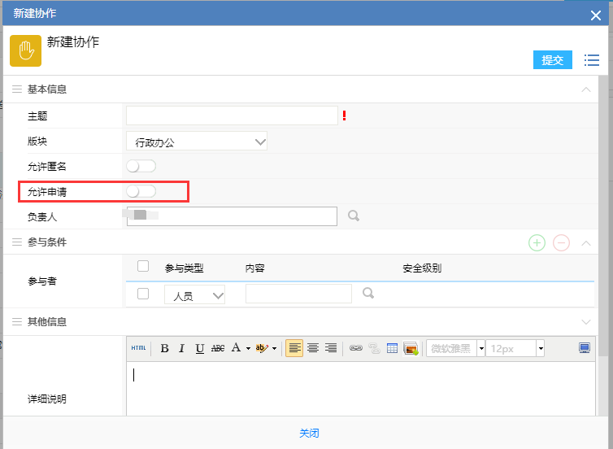Check the participant row checkbox
Viewport: 613px width, 449px height.
point(143,294)
